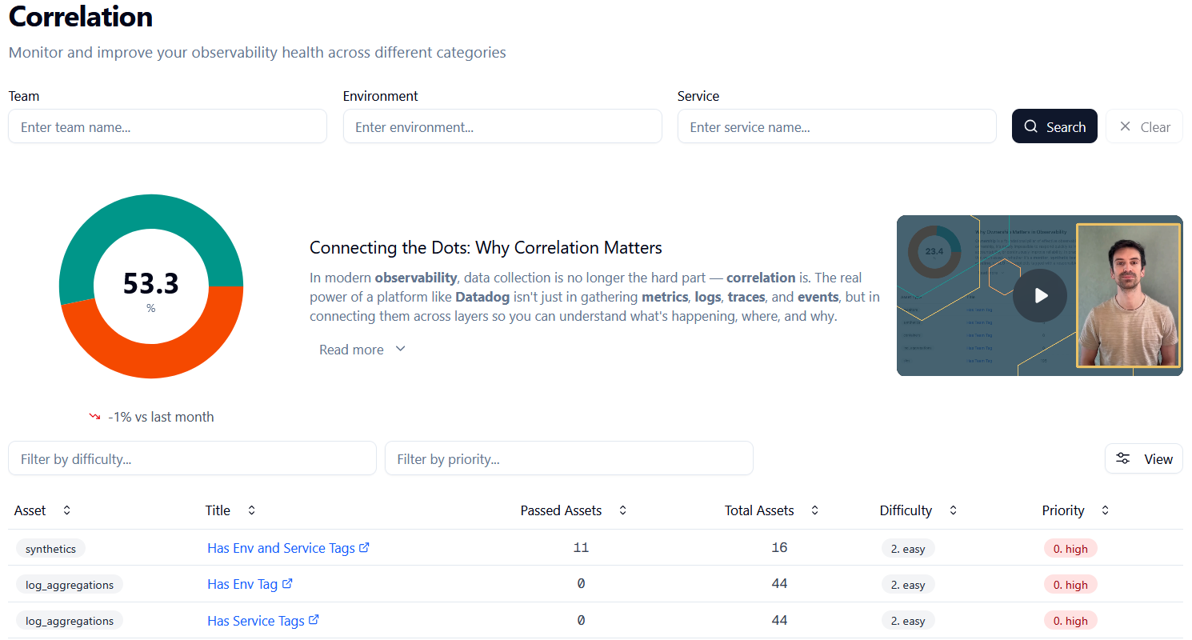Sort by Total Assets column arrows
1192x640 pixels.
[x=814, y=510]
